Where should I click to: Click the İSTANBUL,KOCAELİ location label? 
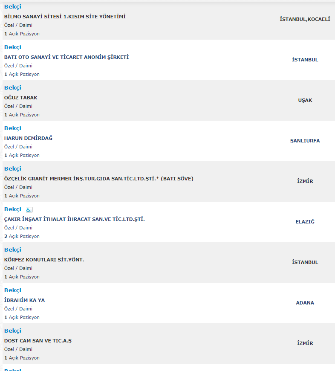pos(305,19)
